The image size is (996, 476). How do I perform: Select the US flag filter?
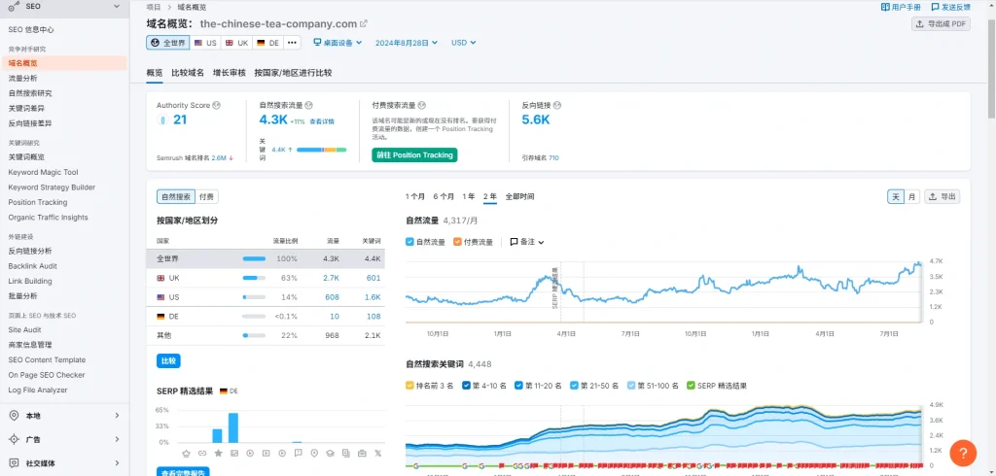click(205, 43)
